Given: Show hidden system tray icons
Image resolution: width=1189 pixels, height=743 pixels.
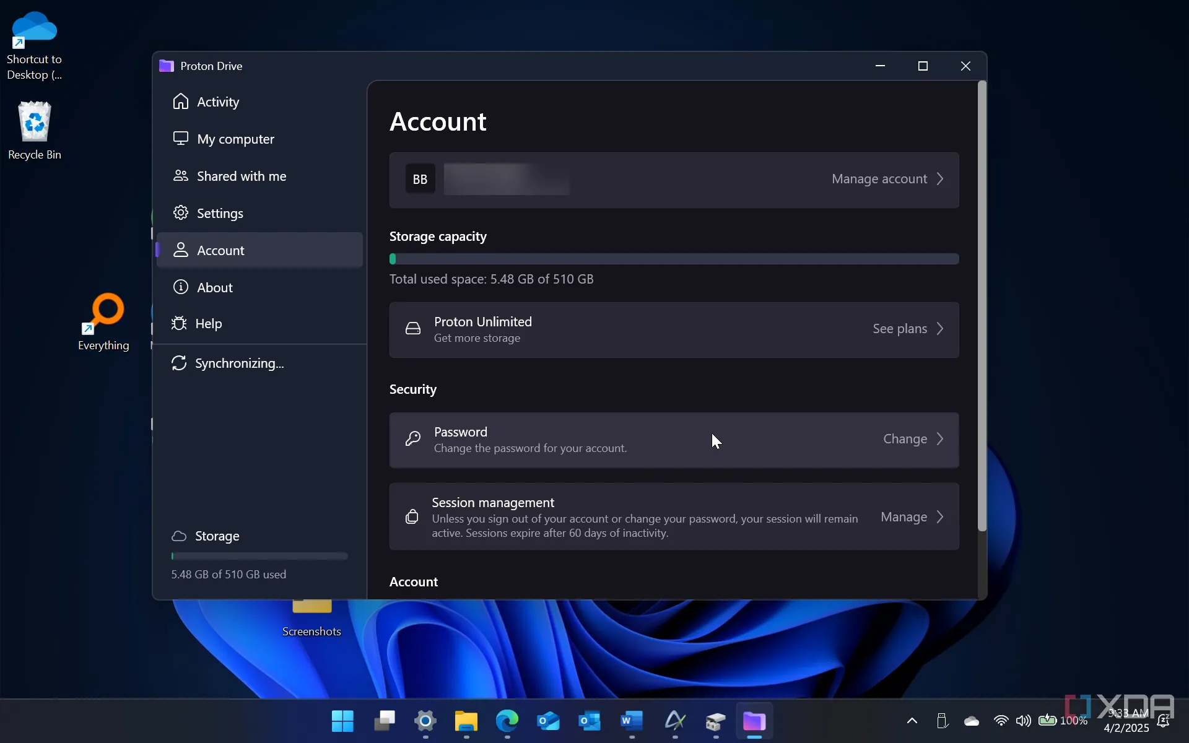Looking at the screenshot, I should (x=912, y=721).
